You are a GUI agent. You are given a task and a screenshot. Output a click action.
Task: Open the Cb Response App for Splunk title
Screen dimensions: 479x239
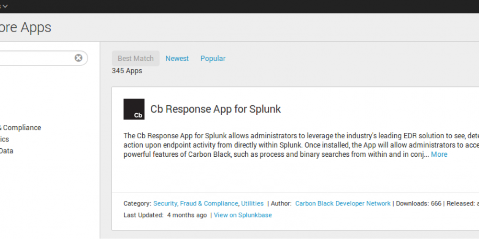(216, 109)
